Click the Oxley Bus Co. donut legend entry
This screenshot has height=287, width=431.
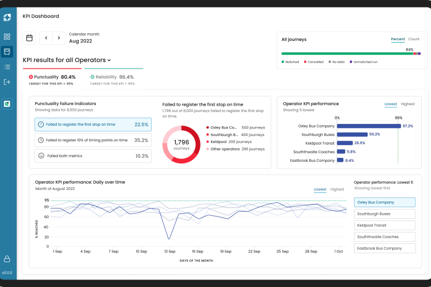235,127
